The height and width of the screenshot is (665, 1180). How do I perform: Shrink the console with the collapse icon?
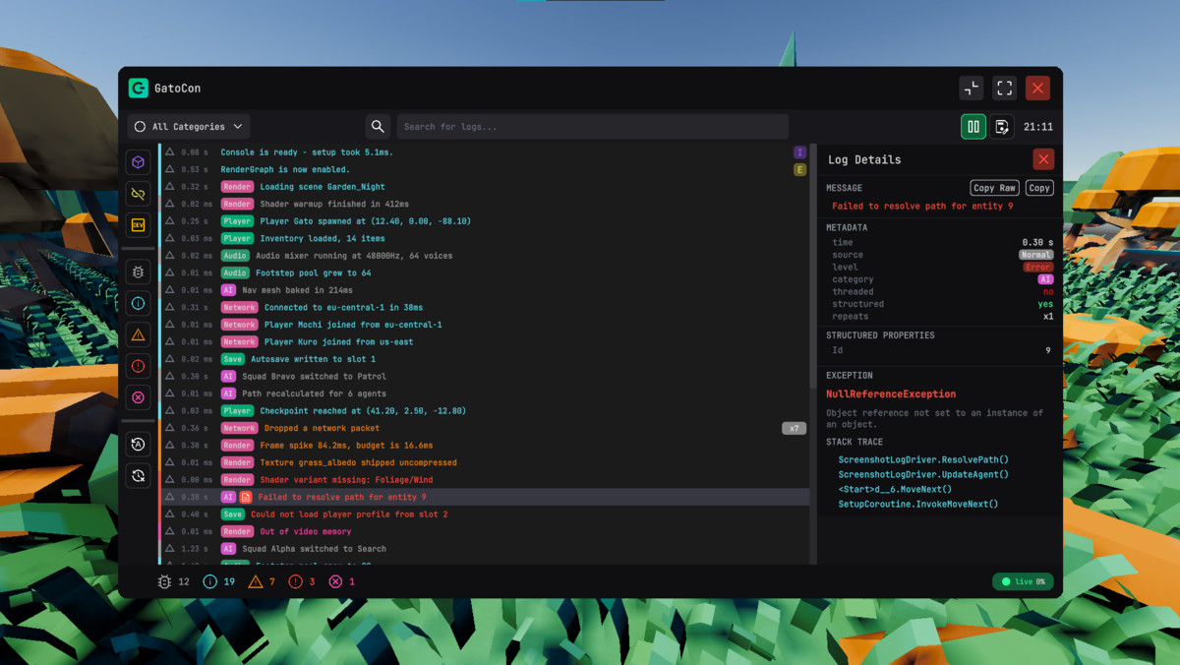coord(972,88)
